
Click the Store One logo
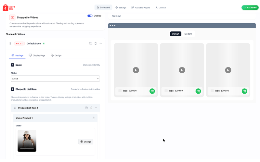pyautogui.click(x=9, y=7)
